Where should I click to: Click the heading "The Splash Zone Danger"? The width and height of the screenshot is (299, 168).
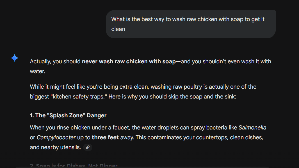[68, 115]
